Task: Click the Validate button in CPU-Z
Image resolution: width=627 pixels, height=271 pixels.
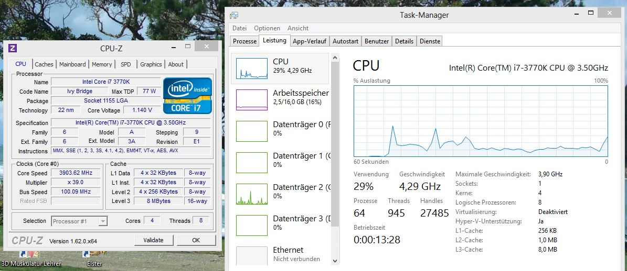Action: tap(154, 240)
